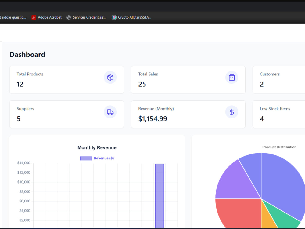Click the tall Monthly Revenue bar

(160, 196)
